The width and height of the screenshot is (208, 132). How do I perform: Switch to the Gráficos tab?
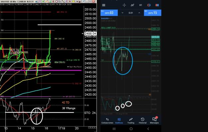[x=119, y=121]
